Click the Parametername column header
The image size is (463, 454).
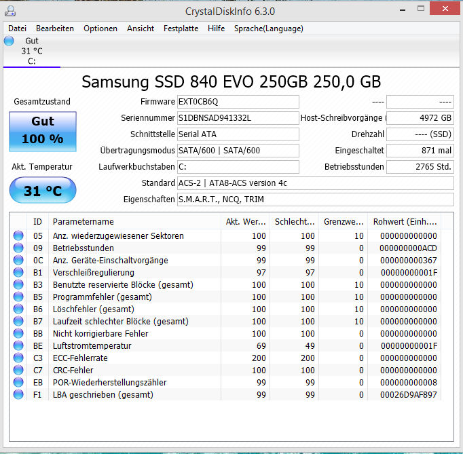point(134,222)
